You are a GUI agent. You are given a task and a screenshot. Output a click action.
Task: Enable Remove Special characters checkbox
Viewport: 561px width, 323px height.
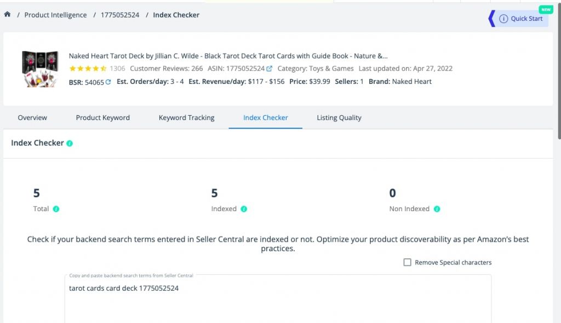pos(407,262)
